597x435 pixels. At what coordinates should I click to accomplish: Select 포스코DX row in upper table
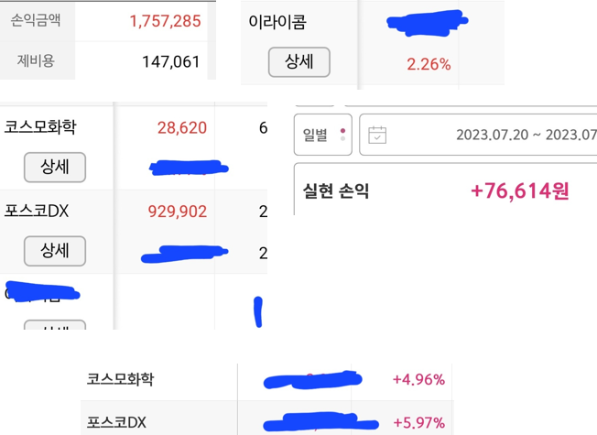coord(134,232)
